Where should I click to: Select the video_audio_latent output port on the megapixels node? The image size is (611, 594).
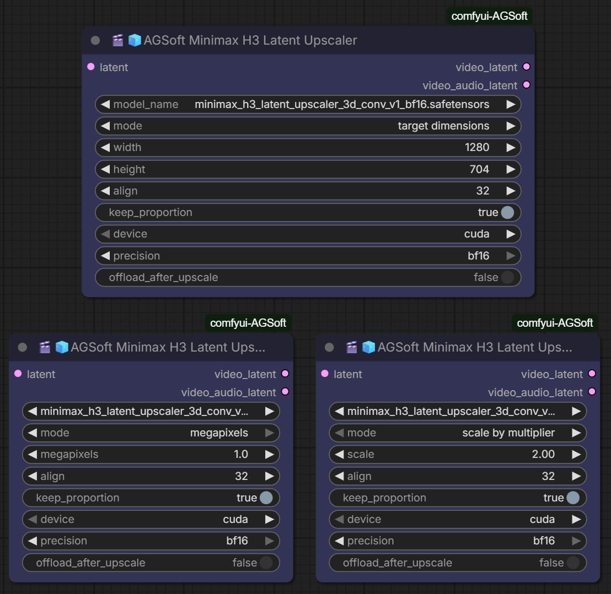[285, 392]
